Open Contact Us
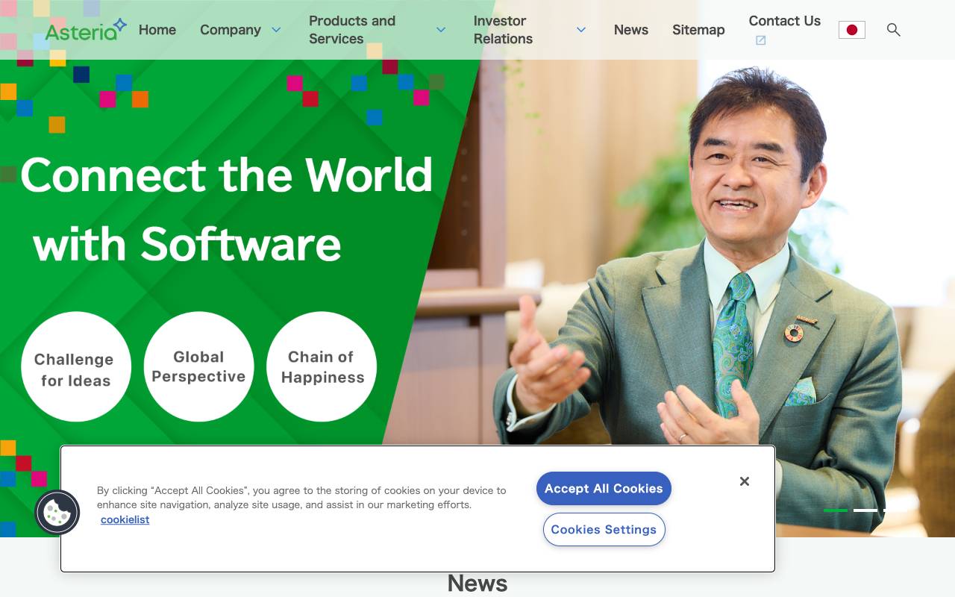The height and width of the screenshot is (597, 955). 784,21
